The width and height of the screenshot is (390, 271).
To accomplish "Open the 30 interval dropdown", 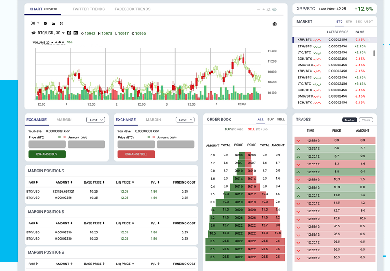I will [x=35, y=23].
